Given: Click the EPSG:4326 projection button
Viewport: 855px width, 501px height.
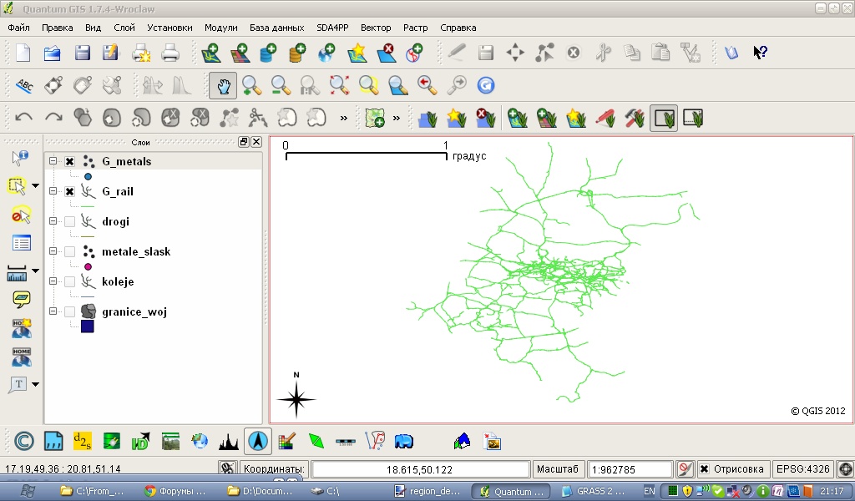Looking at the screenshot, I should 802,469.
